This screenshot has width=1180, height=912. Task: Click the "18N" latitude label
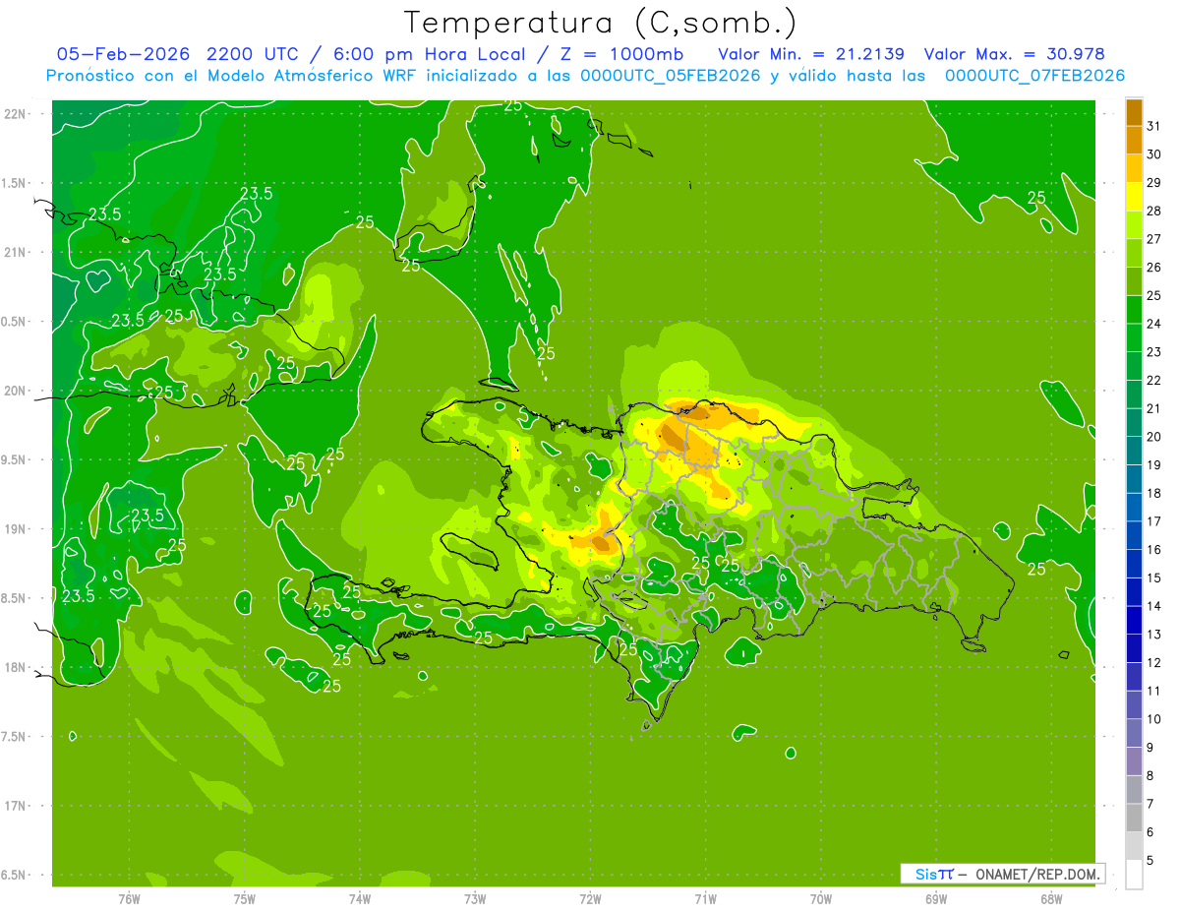(x=17, y=667)
